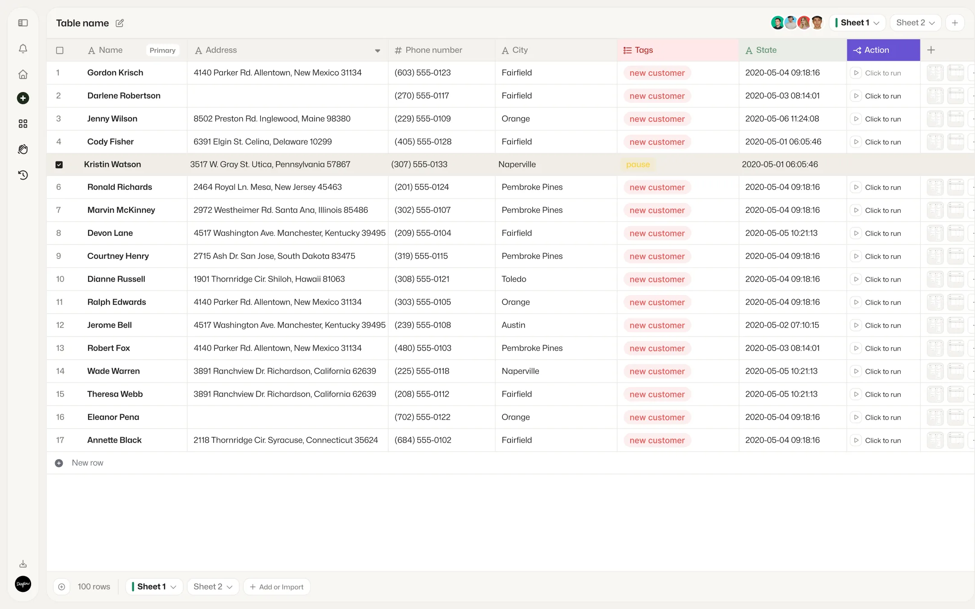The width and height of the screenshot is (975, 609).
Task: Select Sheet 1 tab in bottom bar
Action: click(x=154, y=586)
